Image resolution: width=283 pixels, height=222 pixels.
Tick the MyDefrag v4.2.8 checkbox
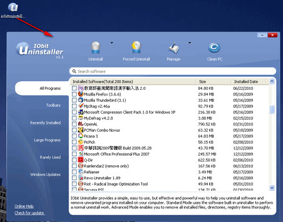pyautogui.click(x=74, y=118)
